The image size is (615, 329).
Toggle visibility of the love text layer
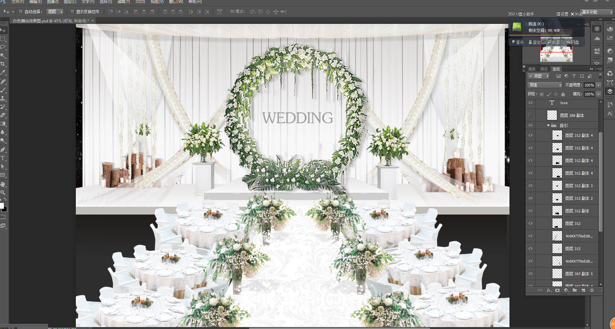tap(530, 103)
